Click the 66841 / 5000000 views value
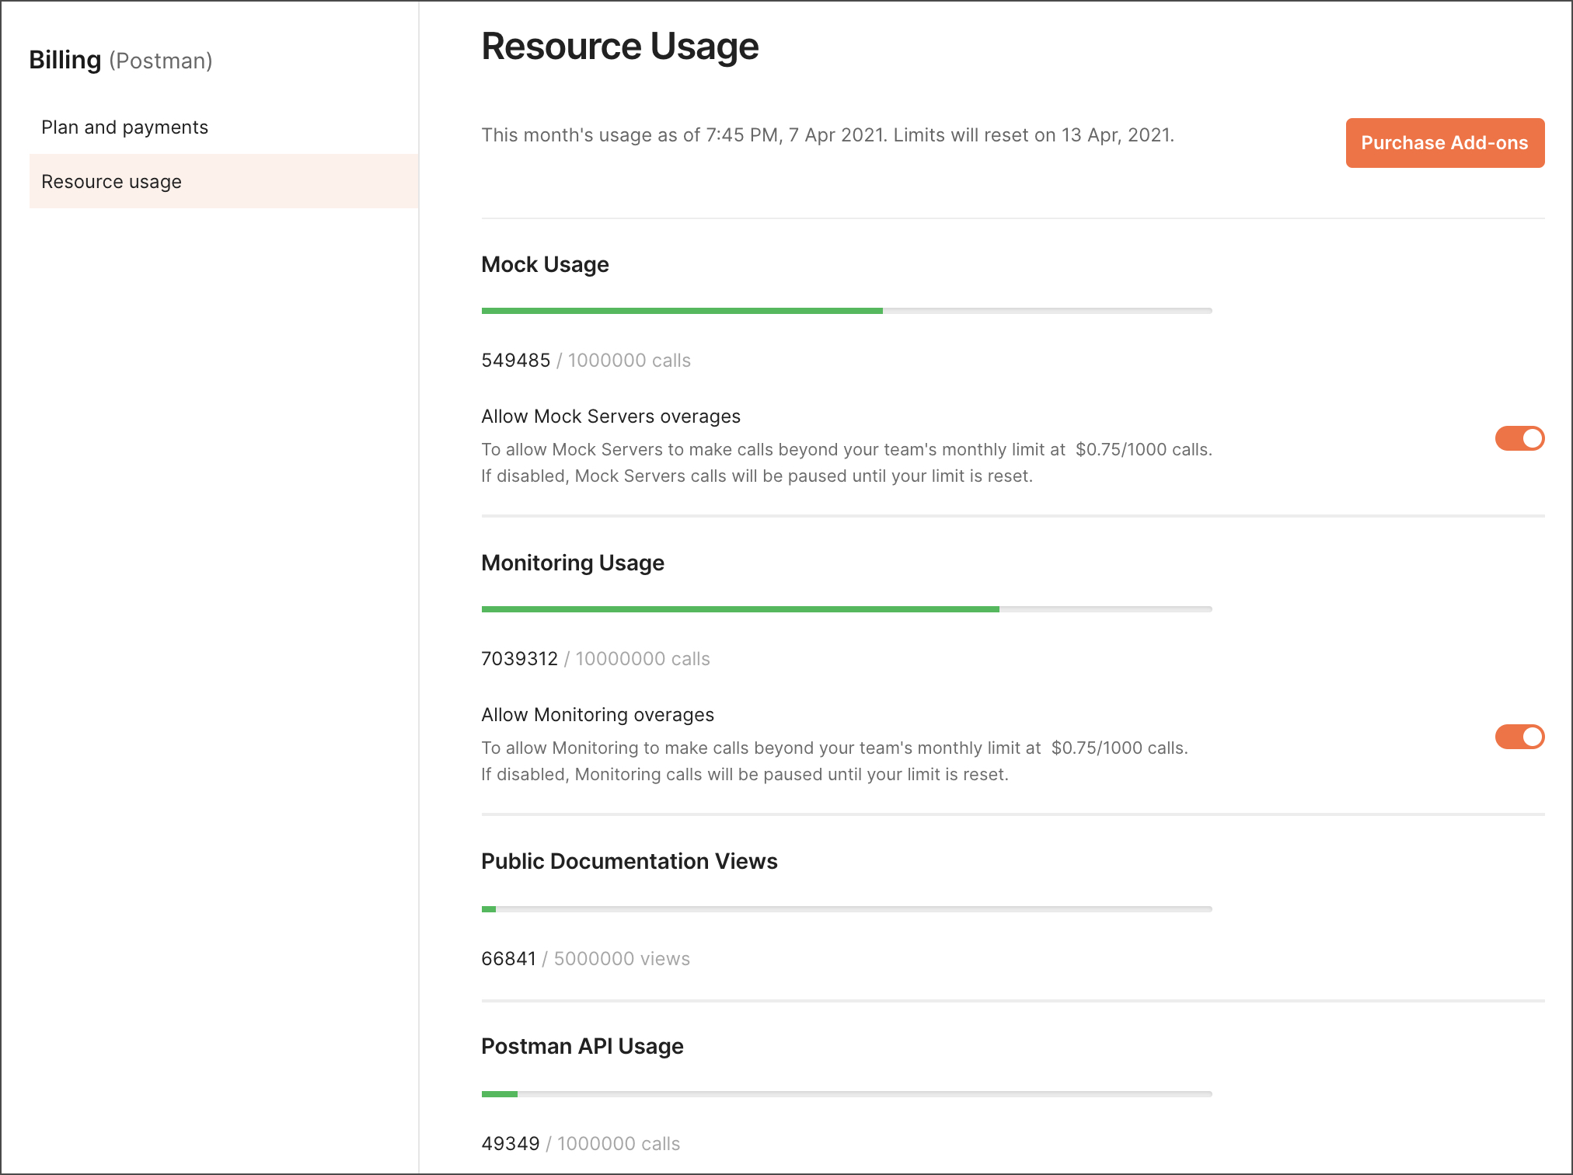This screenshot has width=1573, height=1175. point(585,959)
